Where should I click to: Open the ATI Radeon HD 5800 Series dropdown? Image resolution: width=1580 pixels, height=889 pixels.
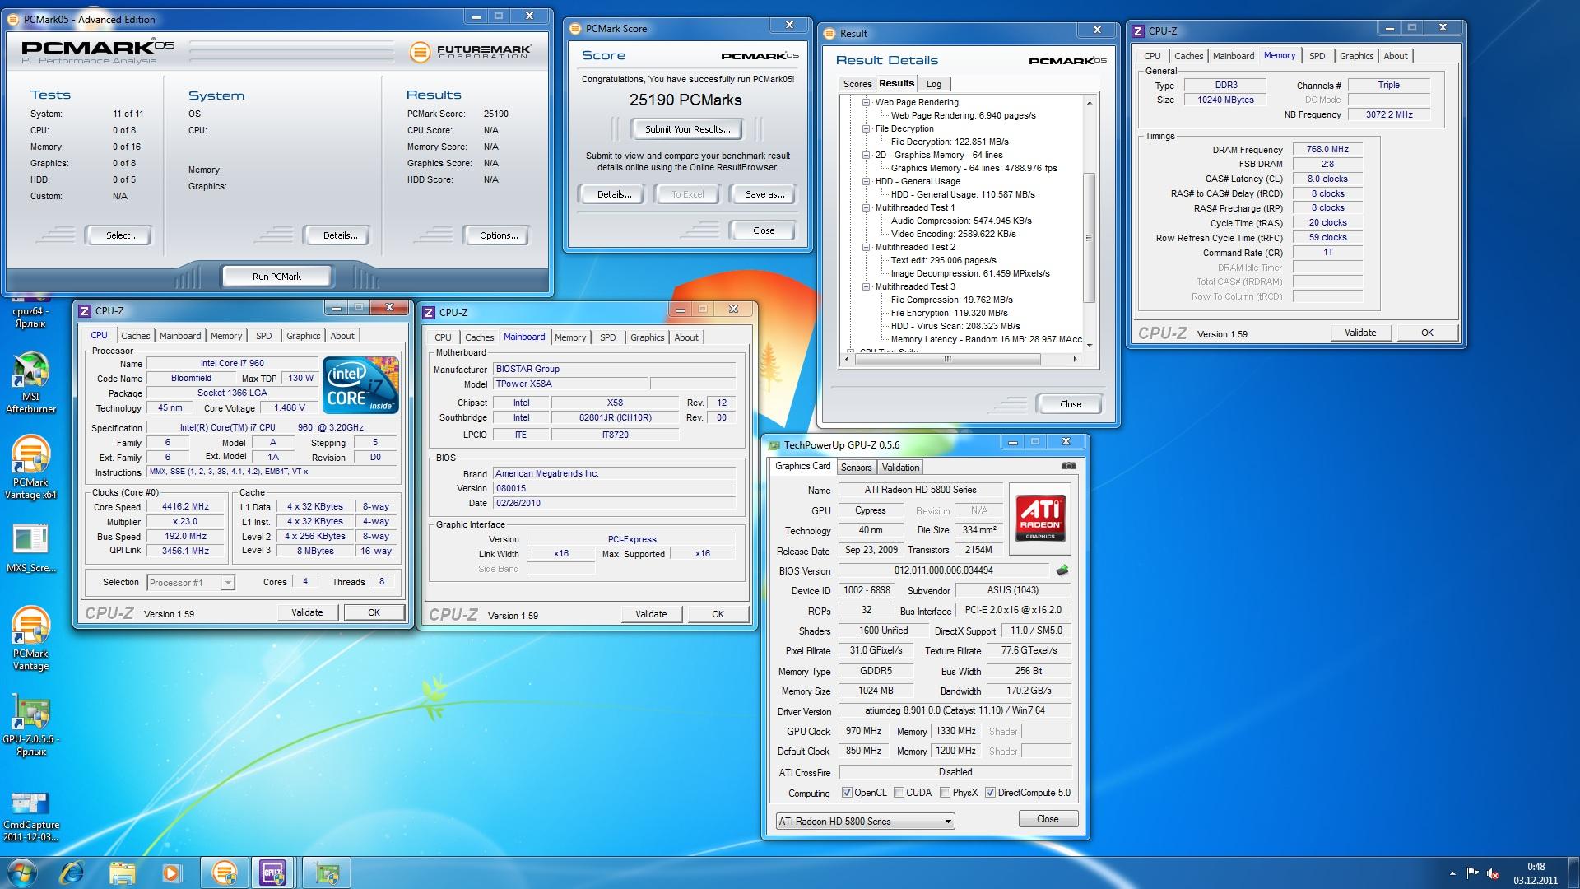pos(865,822)
